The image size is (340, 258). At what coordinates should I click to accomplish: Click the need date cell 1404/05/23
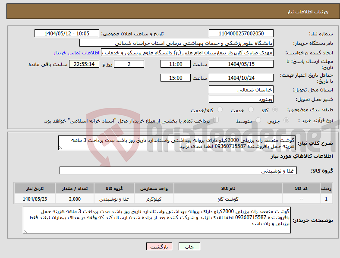pos(35,199)
